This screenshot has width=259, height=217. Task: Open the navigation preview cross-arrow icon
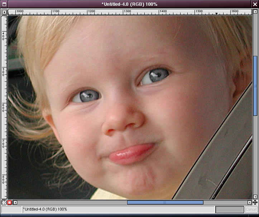[x=255, y=203]
